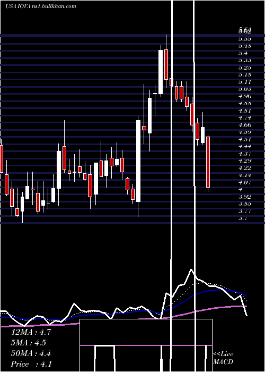
Task: Select the 5.25 price axis label
Action: [x=245, y=67]
